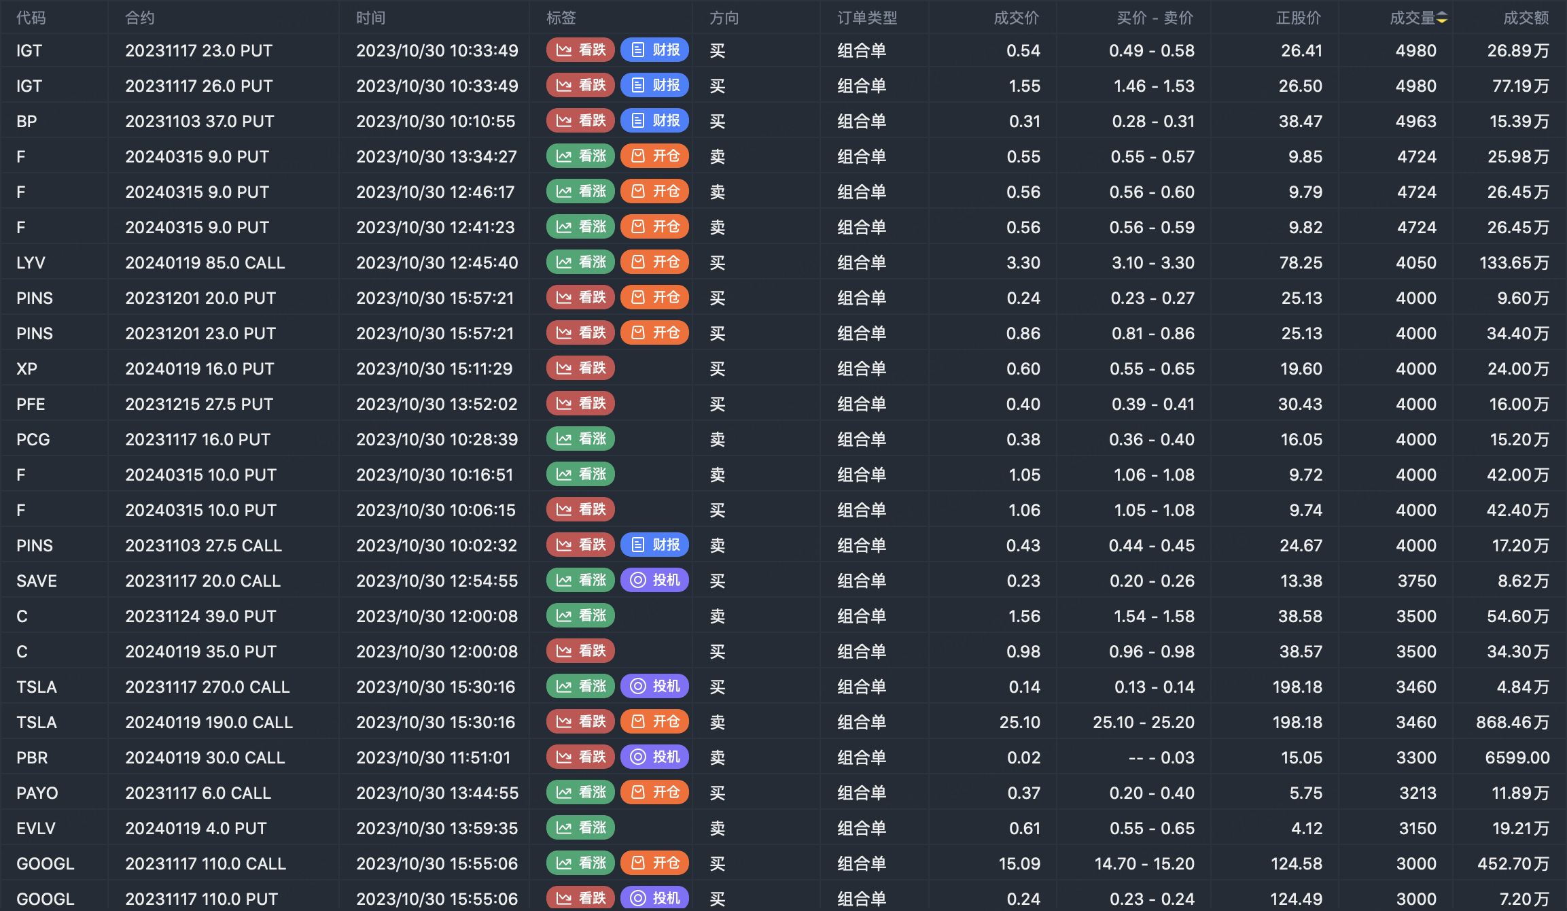The width and height of the screenshot is (1567, 911).
Task: Click the 正股价 column header
Action: pos(1299,18)
